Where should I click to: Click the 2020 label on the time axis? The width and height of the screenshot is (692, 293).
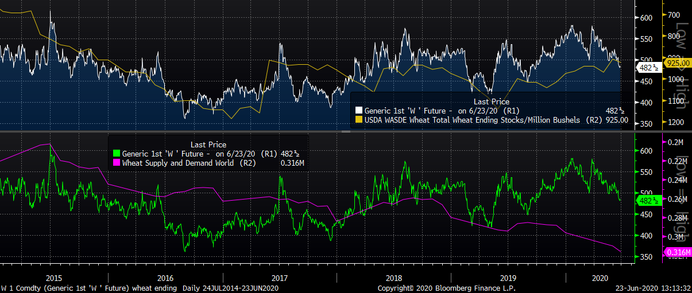pyautogui.click(x=600, y=278)
